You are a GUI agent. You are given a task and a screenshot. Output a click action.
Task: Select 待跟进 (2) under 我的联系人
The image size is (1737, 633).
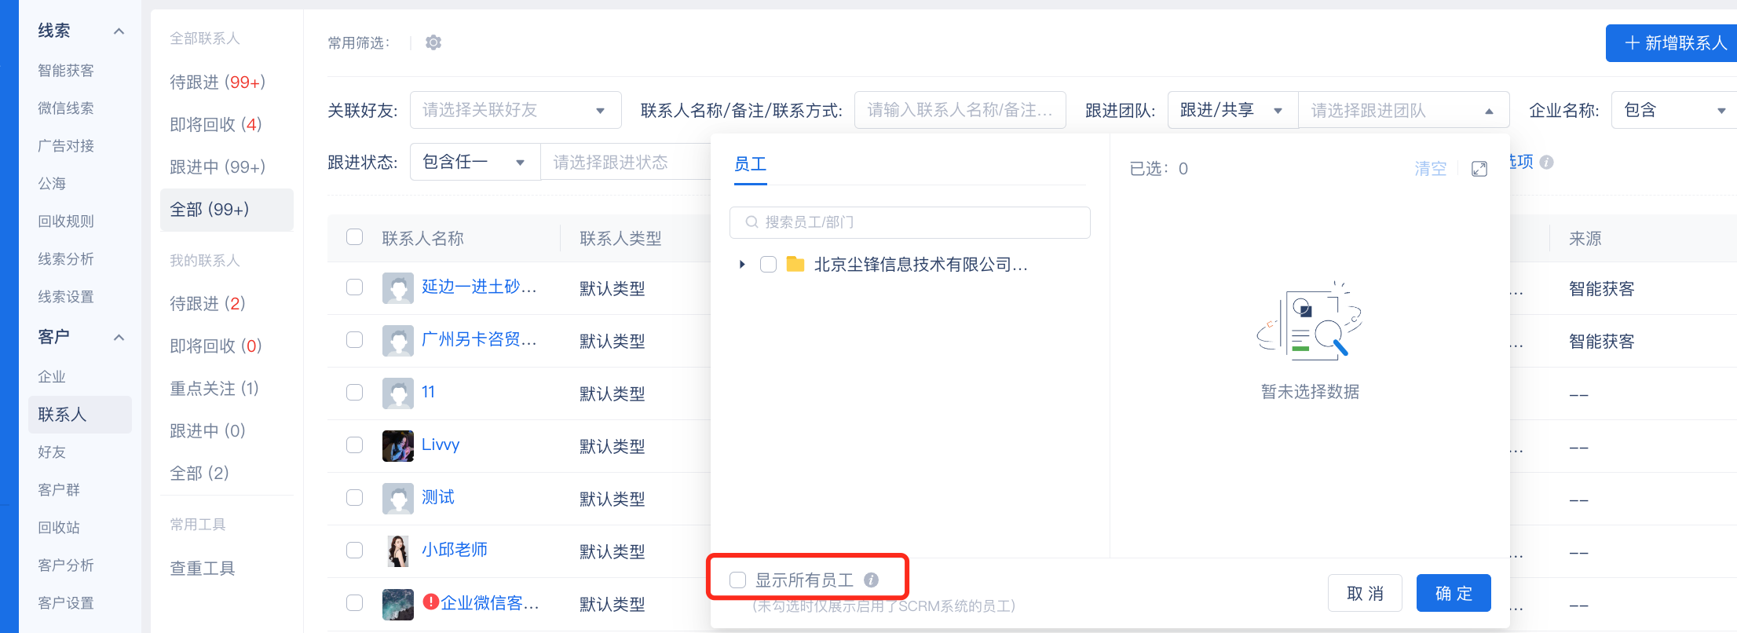208,304
